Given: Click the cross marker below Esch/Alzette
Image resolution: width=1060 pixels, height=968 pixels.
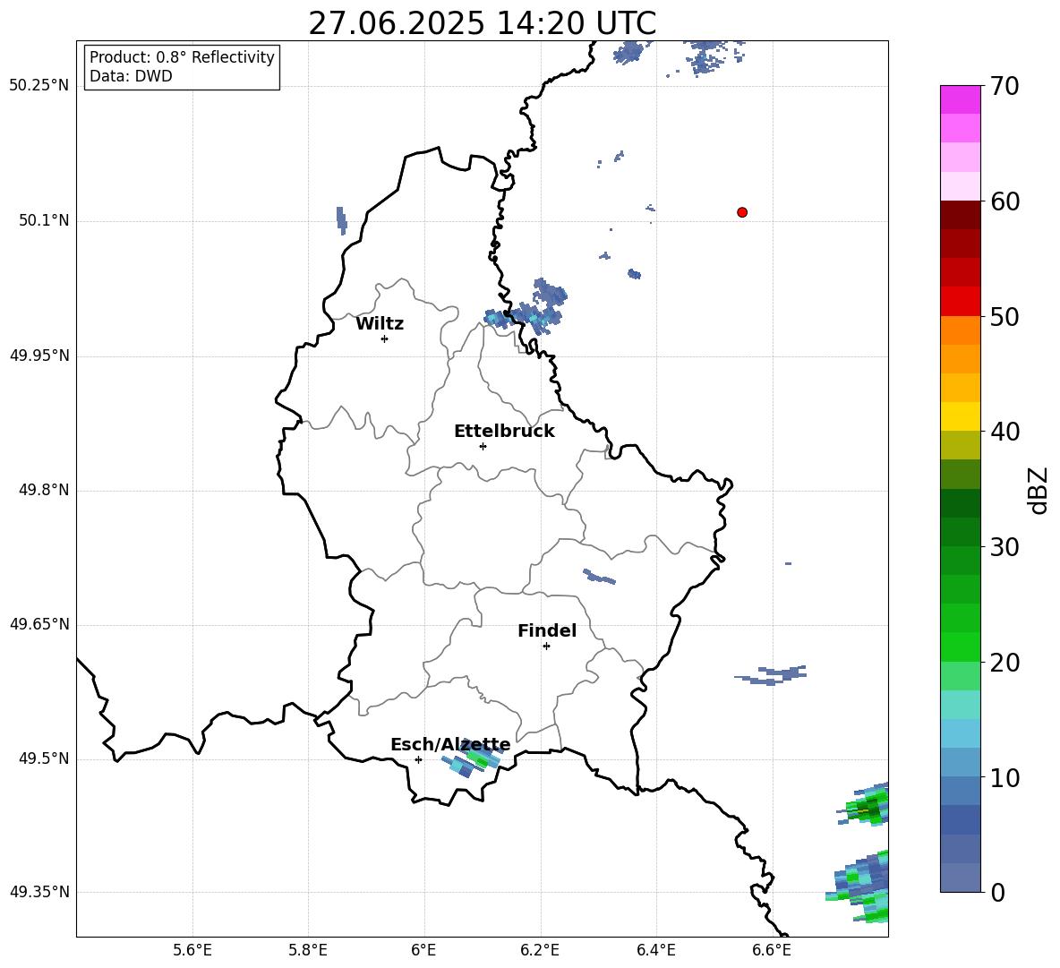Looking at the screenshot, I should click(x=418, y=759).
